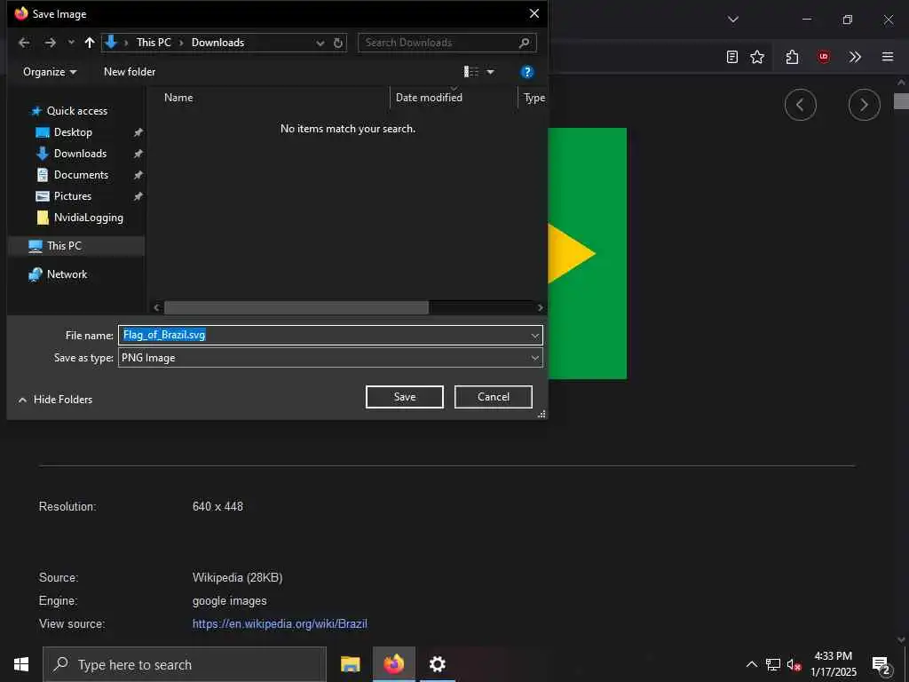The height and width of the screenshot is (682, 909).
Task: Open recent locations dropdown arrow
Action: 71,43
